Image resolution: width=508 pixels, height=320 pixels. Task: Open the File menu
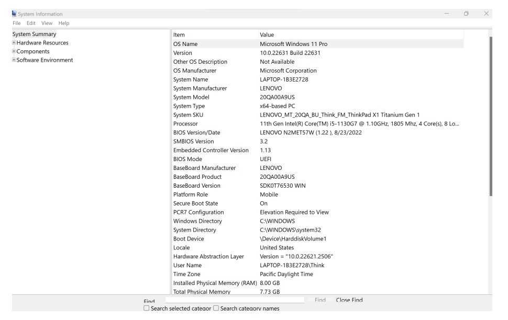tap(17, 24)
